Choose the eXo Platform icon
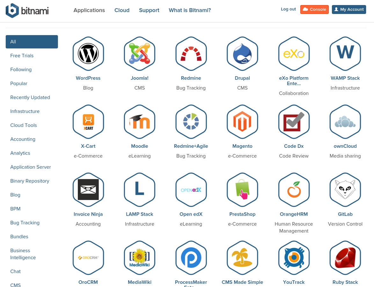 [294, 54]
